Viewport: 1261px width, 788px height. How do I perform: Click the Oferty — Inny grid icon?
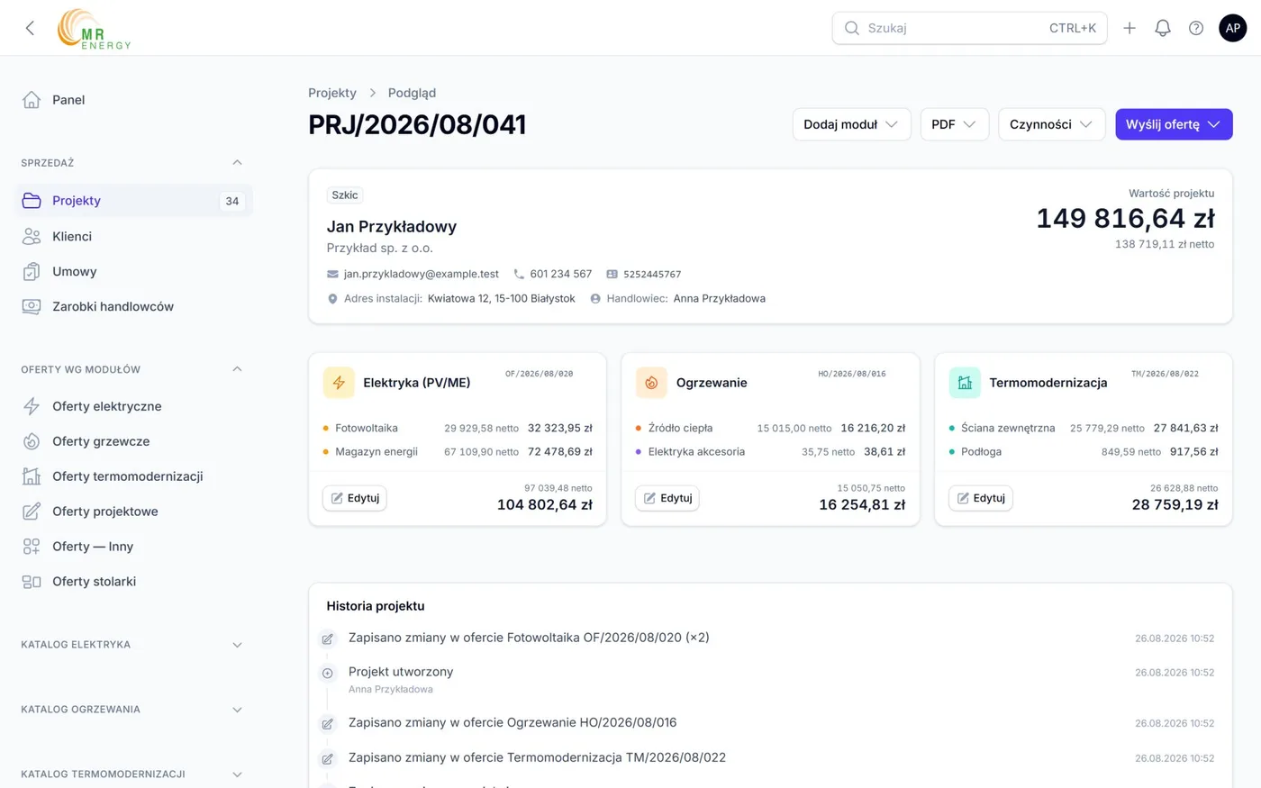[32, 547]
